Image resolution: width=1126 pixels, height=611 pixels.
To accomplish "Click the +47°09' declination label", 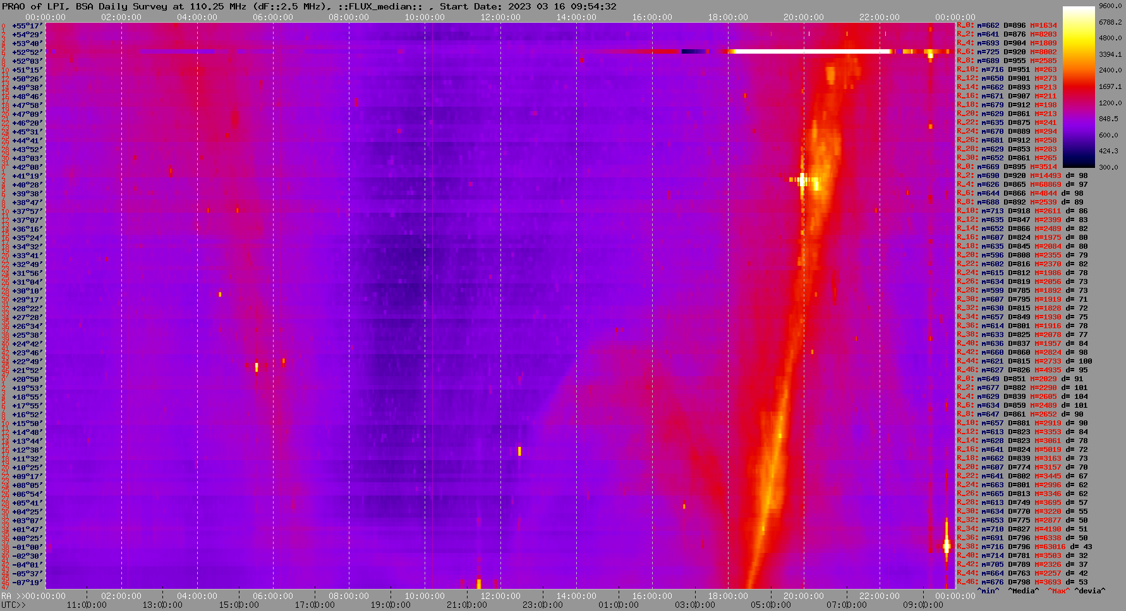I will [27, 114].
